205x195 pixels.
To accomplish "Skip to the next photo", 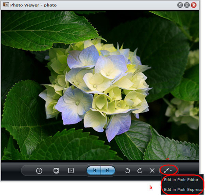I will (108, 170).
